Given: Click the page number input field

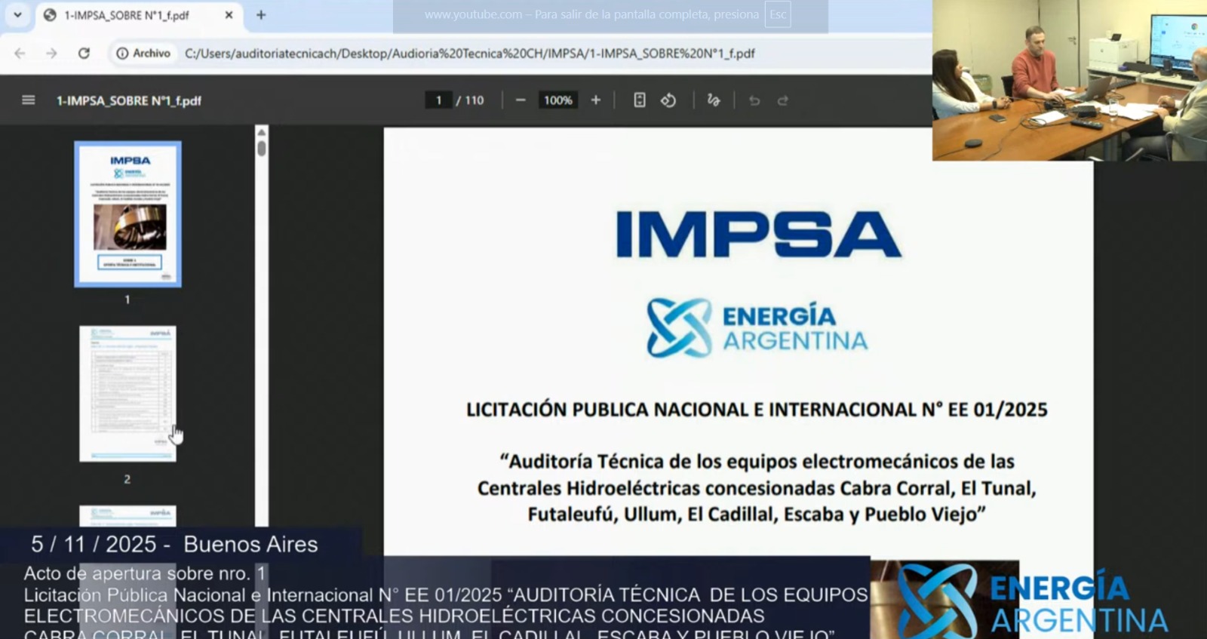Looking at the screenshot, I should (x=438, y=100).
